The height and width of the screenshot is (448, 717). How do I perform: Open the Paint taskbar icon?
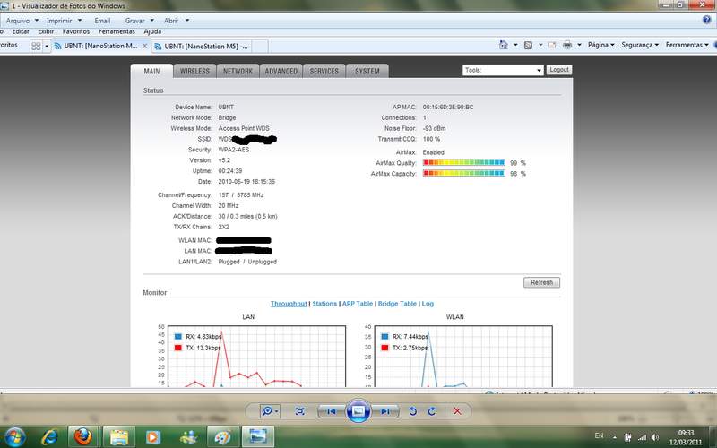click(222, 437)
